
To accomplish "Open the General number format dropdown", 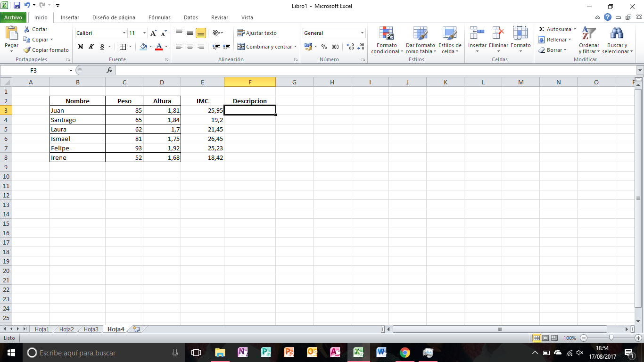I will click(363, 33).
